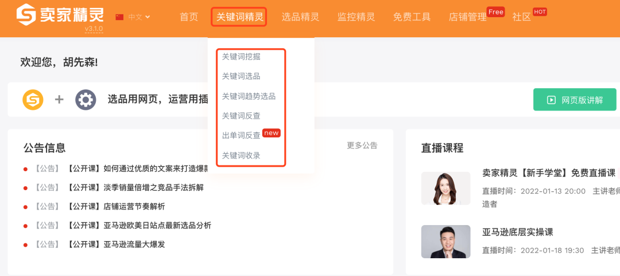Click the Free badge on 店铺管理
This screenshot has width=620, height=276.
pyautogui.click(x=496, y=12)
